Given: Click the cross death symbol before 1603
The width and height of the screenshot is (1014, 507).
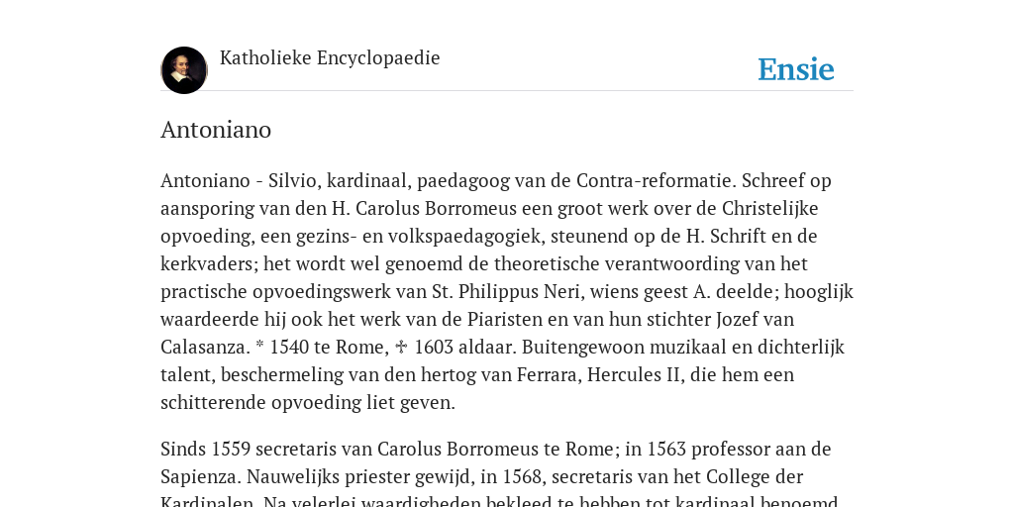Looking at the screenshot, I should point(401,348).
